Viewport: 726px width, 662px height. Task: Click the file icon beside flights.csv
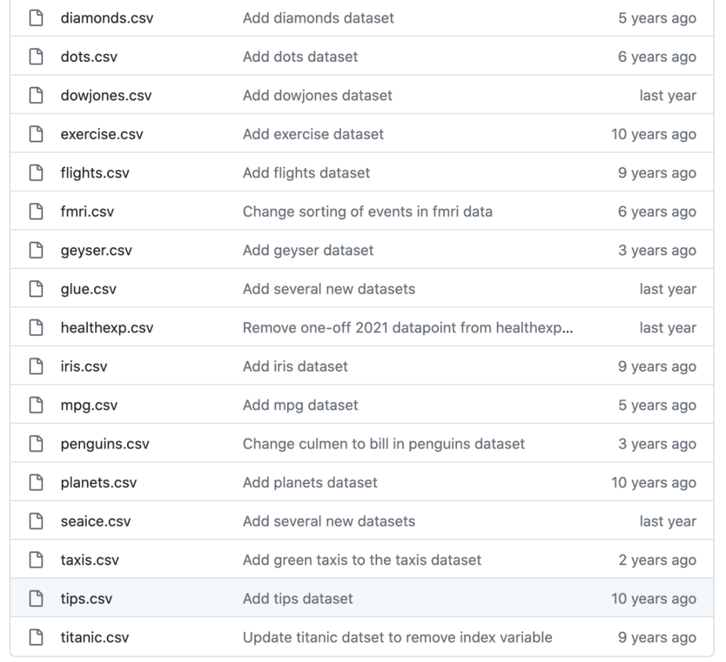click(x=34, y=173)
